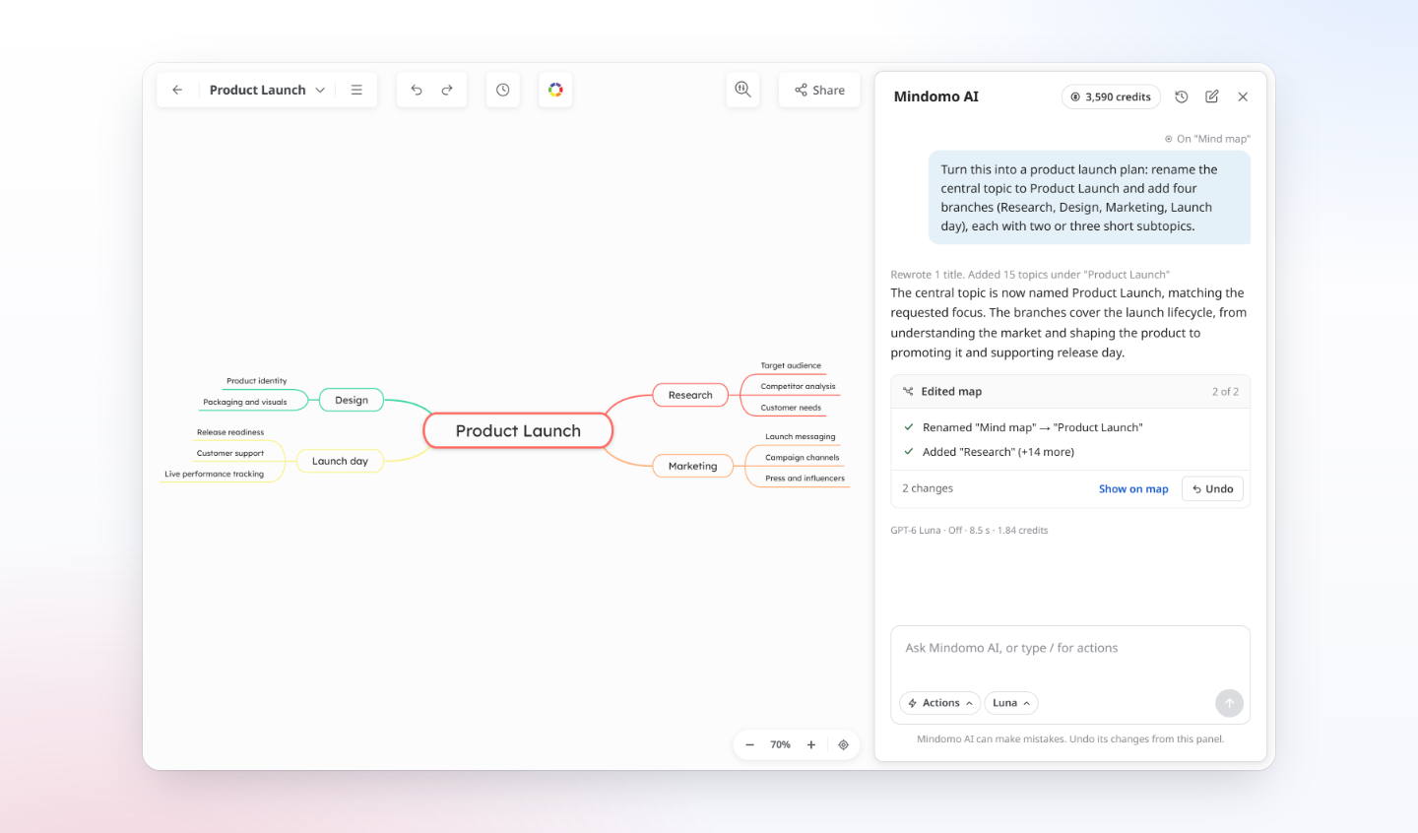The width and height of the screenshot is (1418, 833).
Task: Click the Ask Mindomo AI input field
Action: click(x=1070, y=648)
